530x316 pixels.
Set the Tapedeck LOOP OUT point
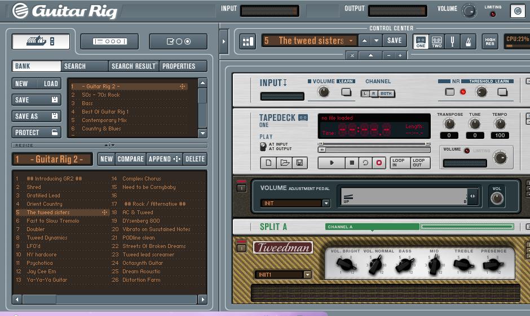[420, 163]
